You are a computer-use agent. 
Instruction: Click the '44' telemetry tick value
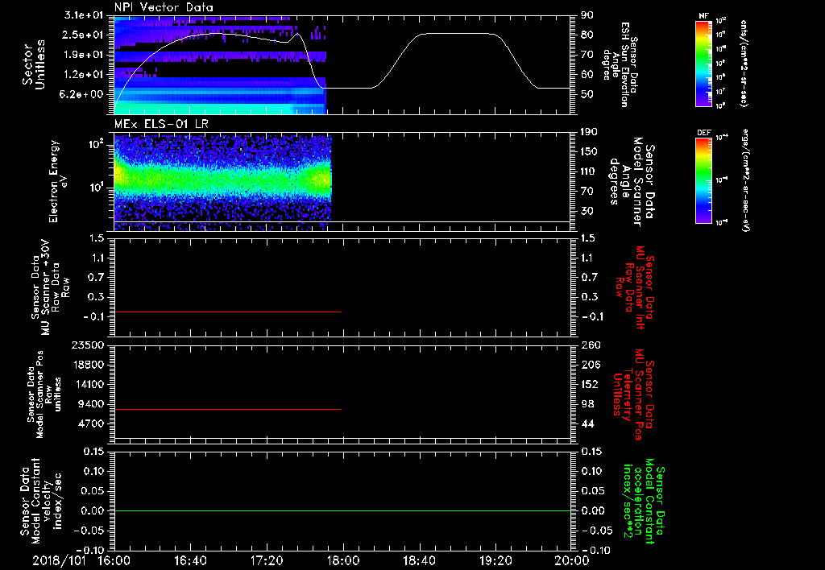tap(587, 423)
